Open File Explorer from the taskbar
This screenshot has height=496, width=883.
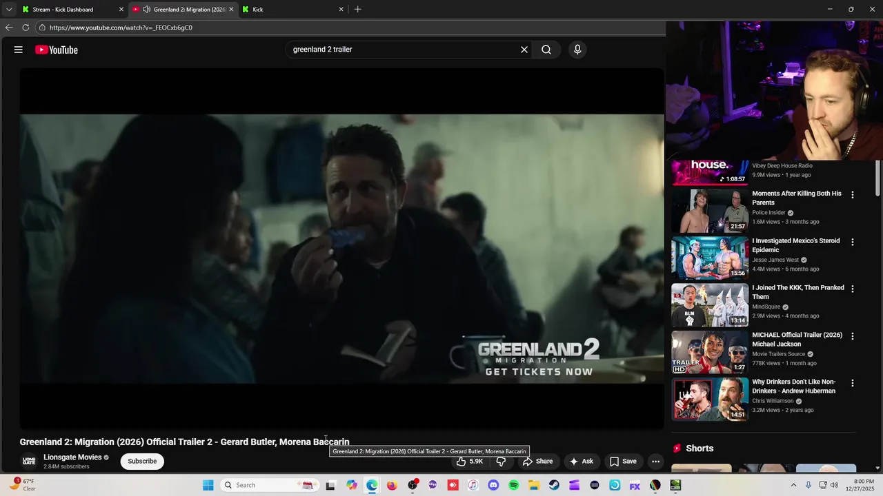pos(534,485)
